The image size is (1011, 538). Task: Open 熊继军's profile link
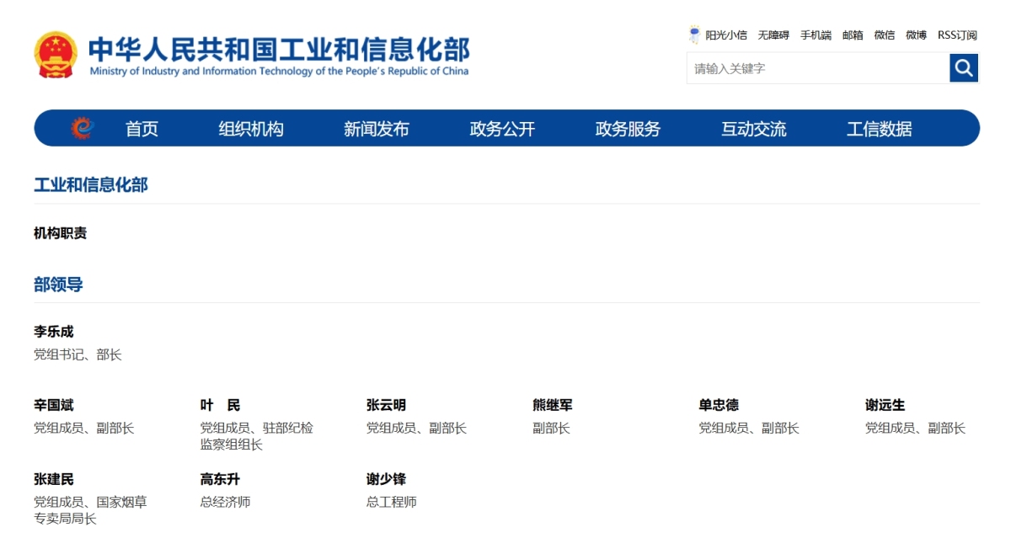click(x=552, y=405)
